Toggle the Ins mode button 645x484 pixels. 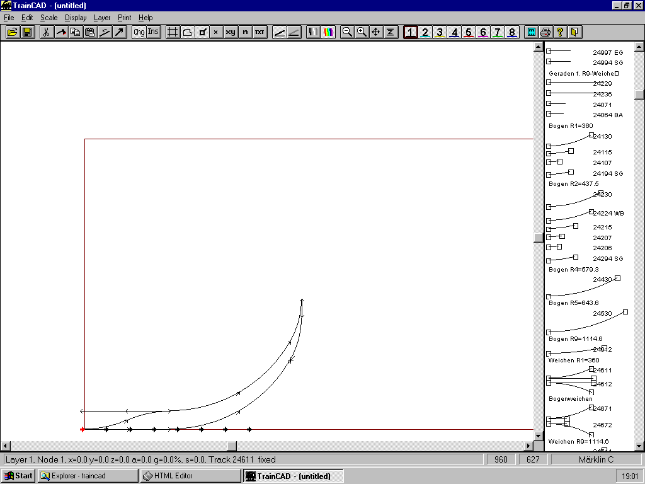(x=153, y=32)
